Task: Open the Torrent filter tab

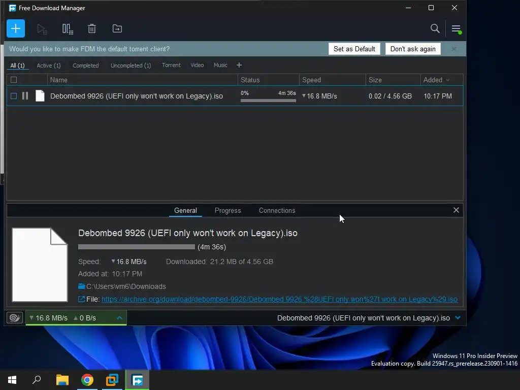Action: (171, 65)
